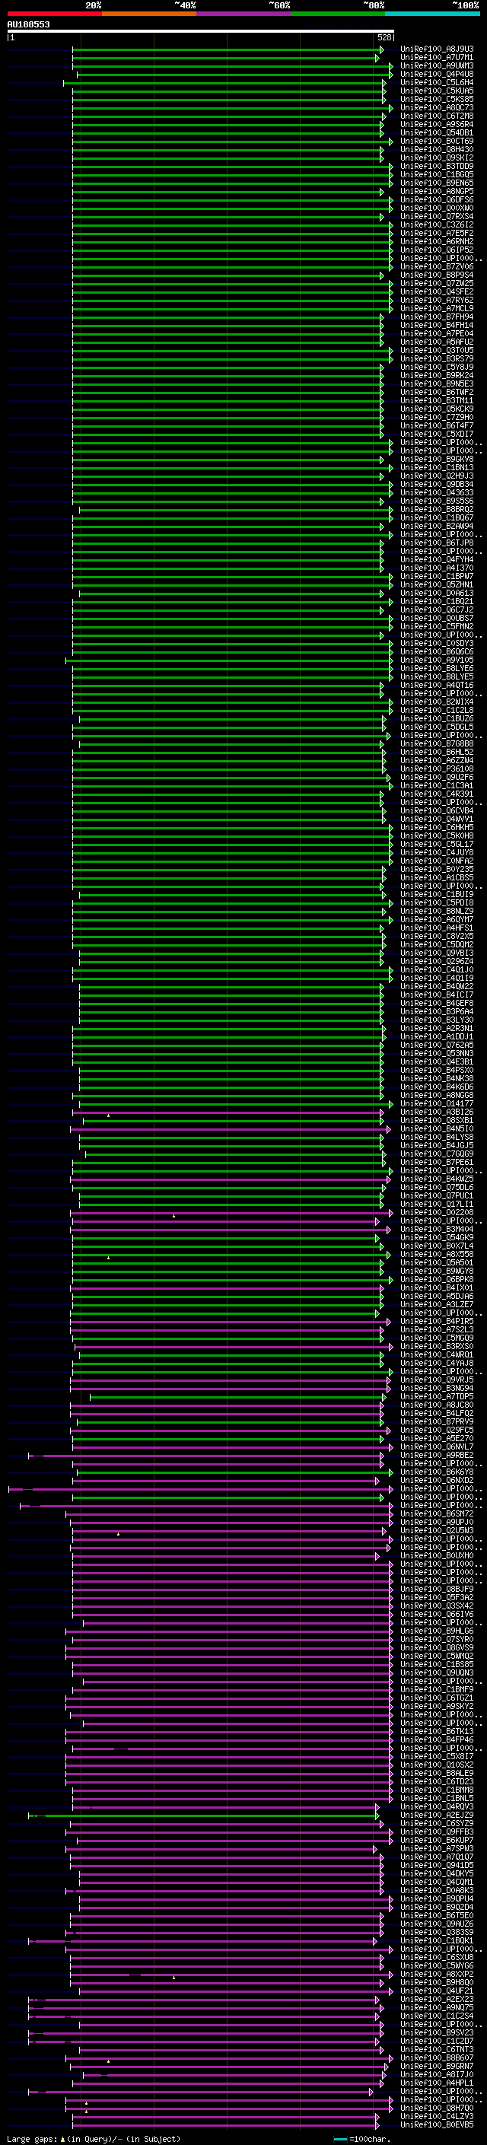Image resolution: width=487 pixels, height=2145 pixels.
Task: Select alignment label UniRef100_A2R3N1
Action: click(437, 1029)
